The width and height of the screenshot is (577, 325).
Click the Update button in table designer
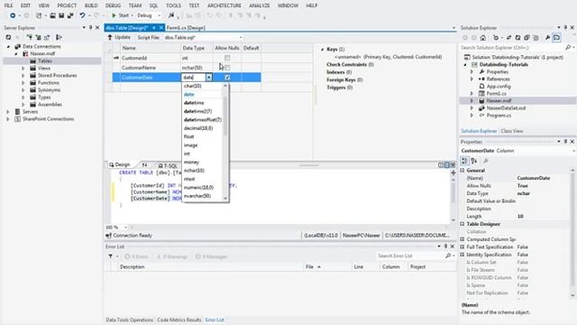119,37
